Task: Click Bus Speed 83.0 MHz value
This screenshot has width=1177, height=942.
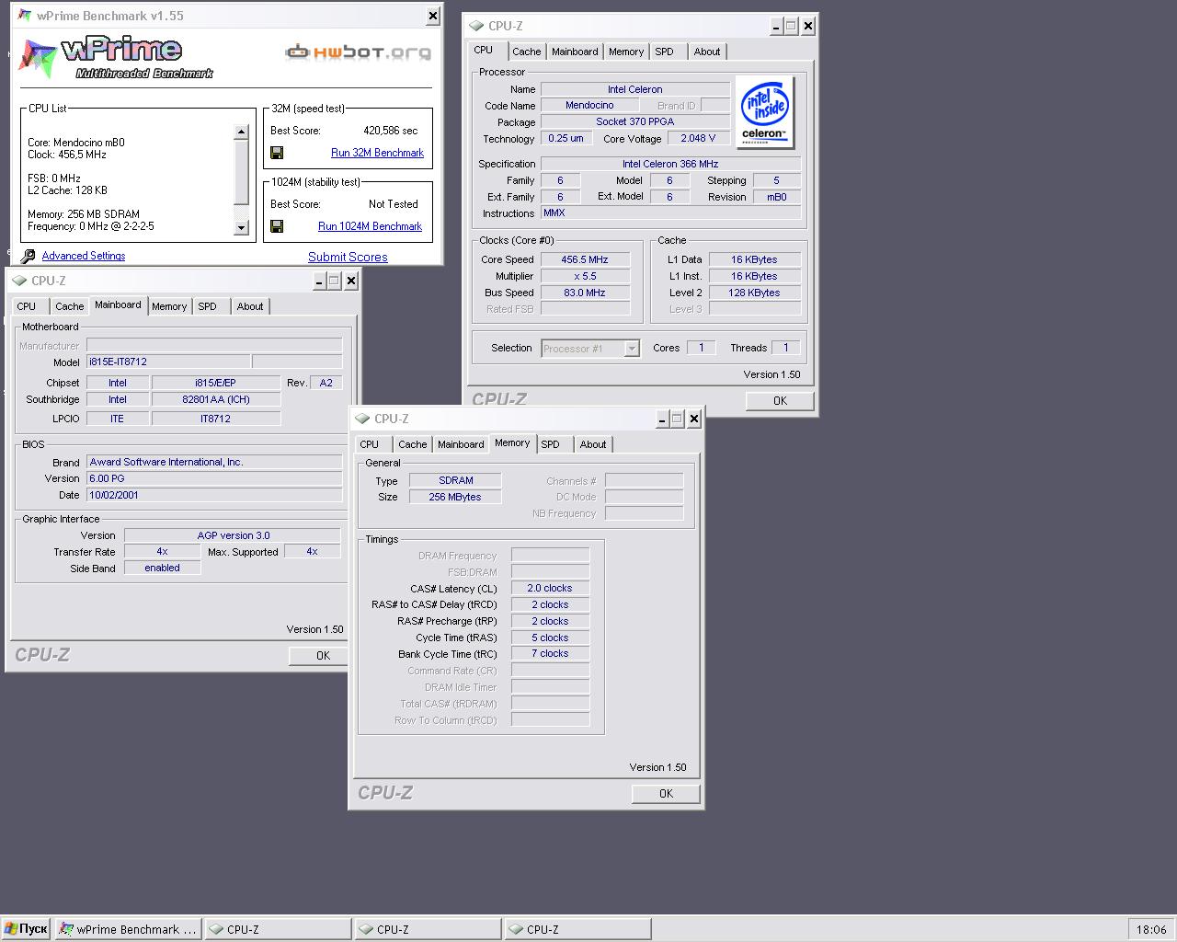Action: point(585,293)
